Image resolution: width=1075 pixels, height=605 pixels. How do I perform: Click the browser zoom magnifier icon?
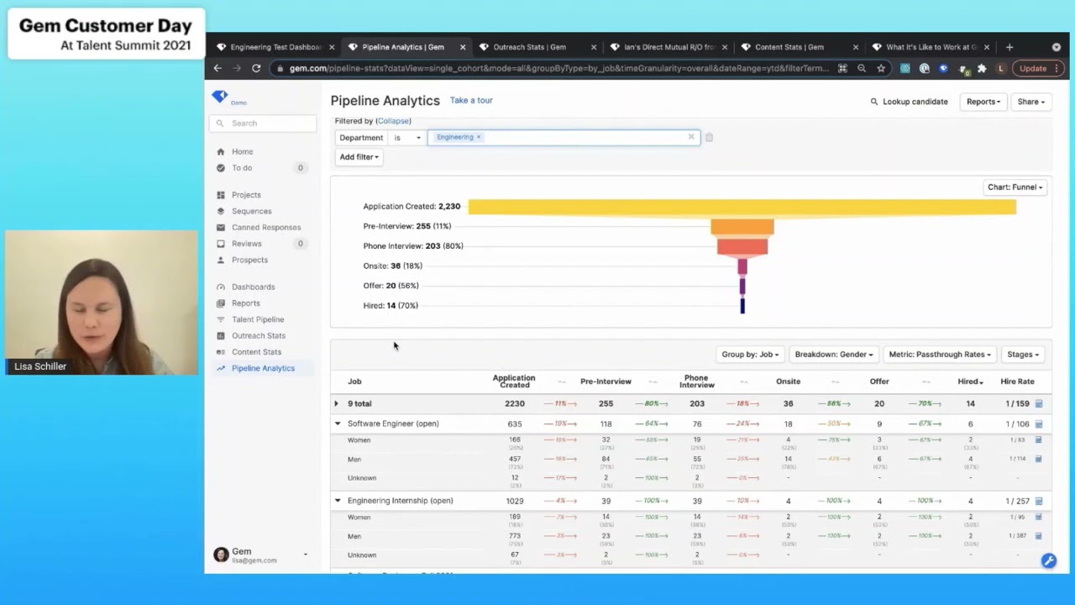[862, 69]
